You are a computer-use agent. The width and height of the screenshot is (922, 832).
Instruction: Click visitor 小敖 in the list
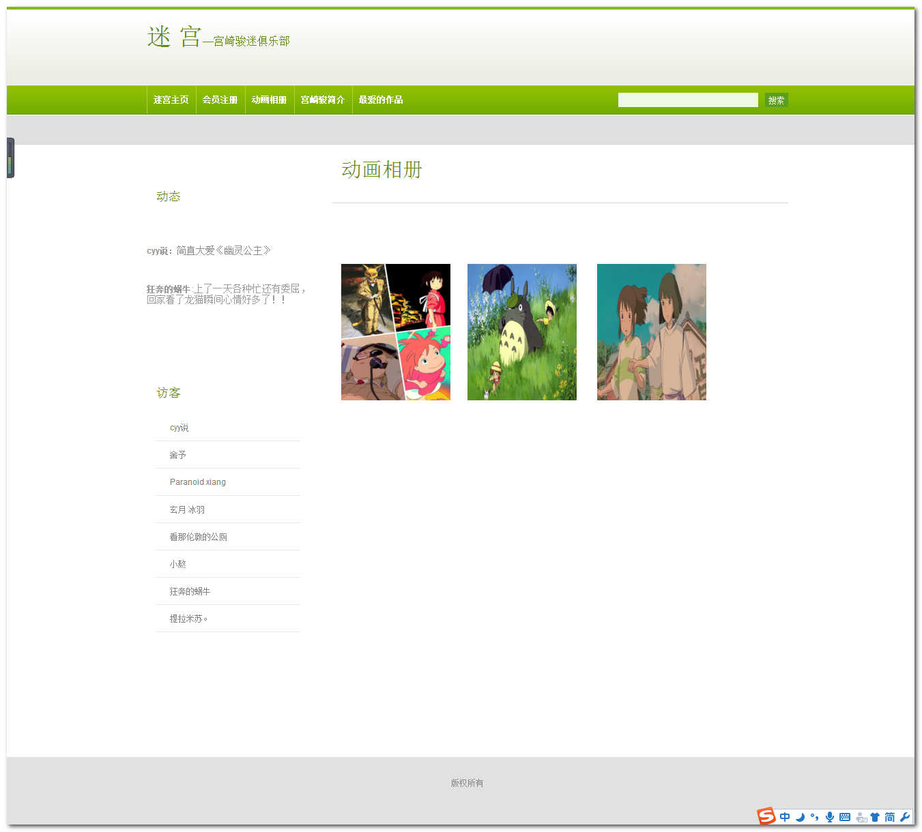[x=178, y=564]
